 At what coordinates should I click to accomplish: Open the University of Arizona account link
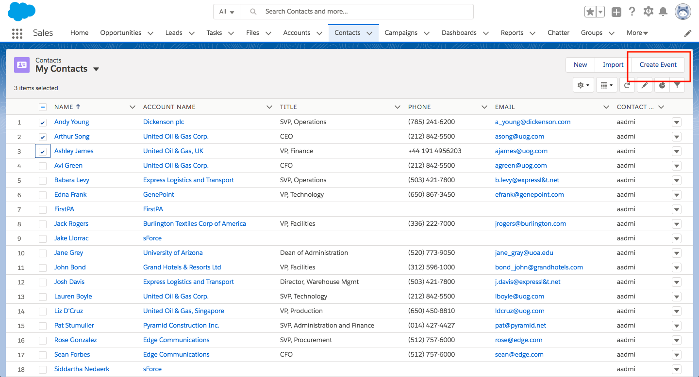pyautogui.click(x=173, y=253)
